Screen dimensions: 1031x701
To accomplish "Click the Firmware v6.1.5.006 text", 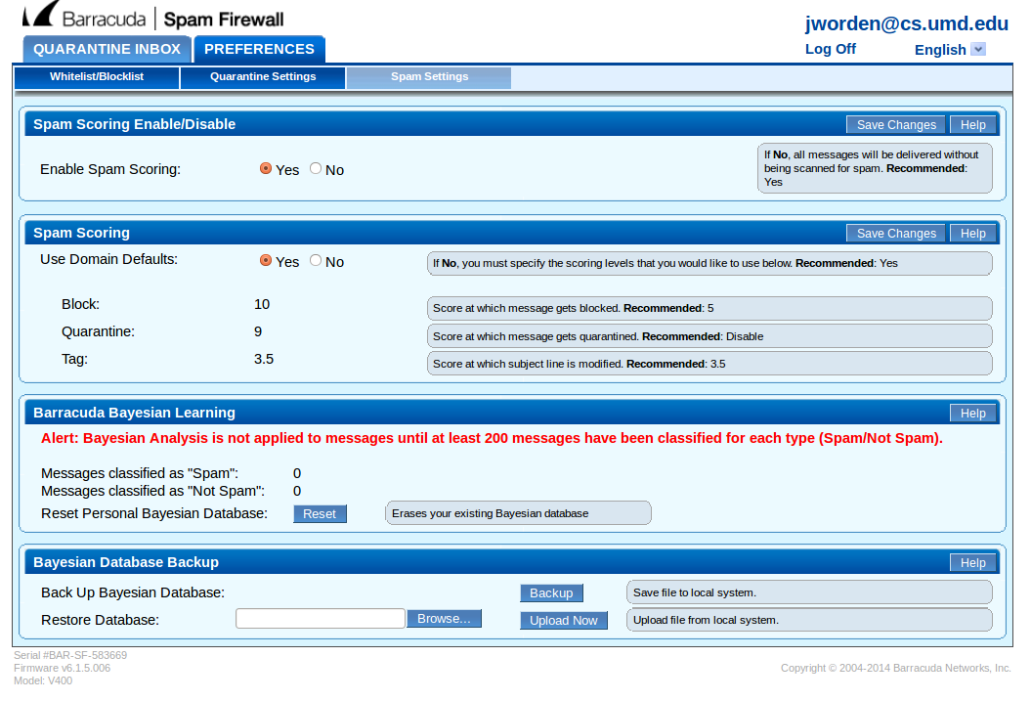I will click(x=62, y=668).
